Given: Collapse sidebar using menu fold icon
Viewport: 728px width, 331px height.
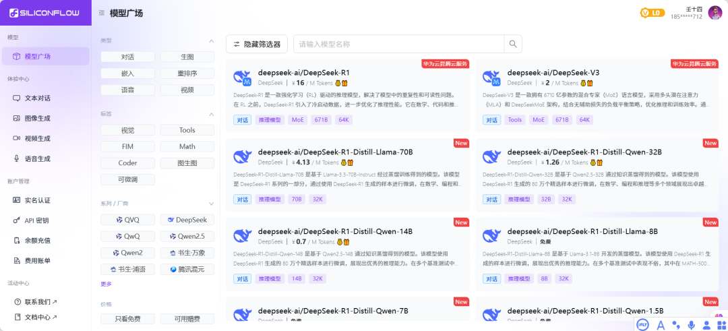Looking at the screenshot, I should pos(102,13).
